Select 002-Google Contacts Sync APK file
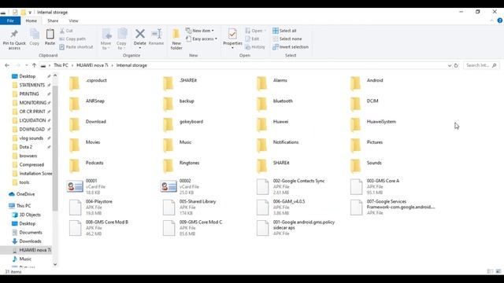Screen dimensions: 504x283 tap(291, 186)
